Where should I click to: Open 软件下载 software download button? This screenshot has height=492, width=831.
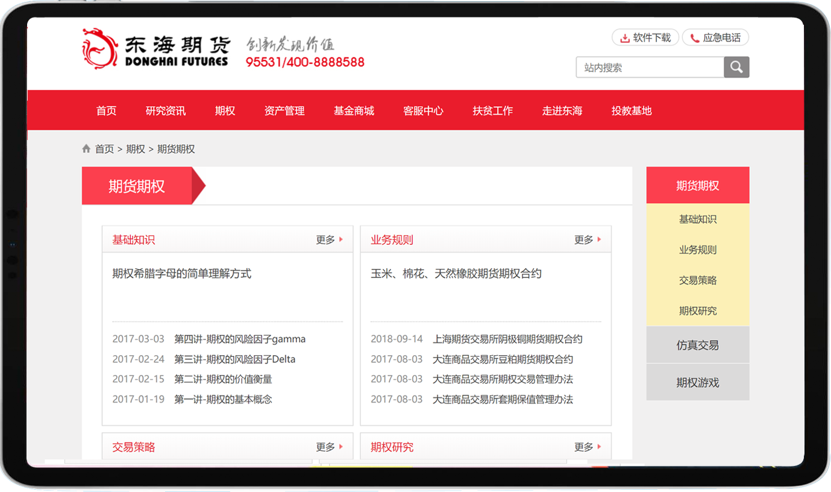click(645, 38)
